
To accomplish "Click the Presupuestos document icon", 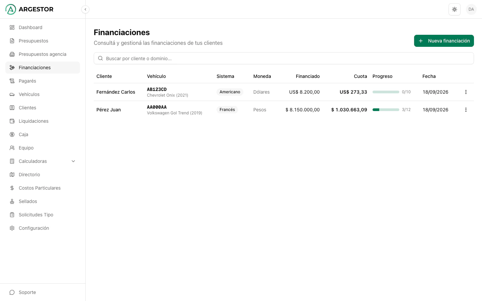I will pyautogui.click(x=12, y=41).
